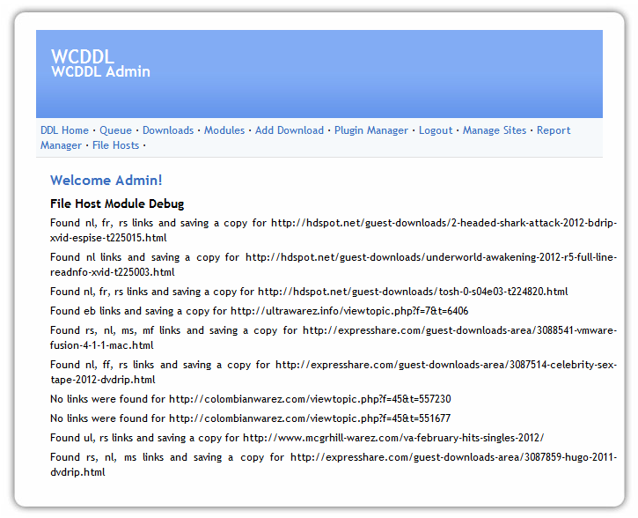
Task: Click the 2-headed-shark-attack log entry
Action: (333, 230)
